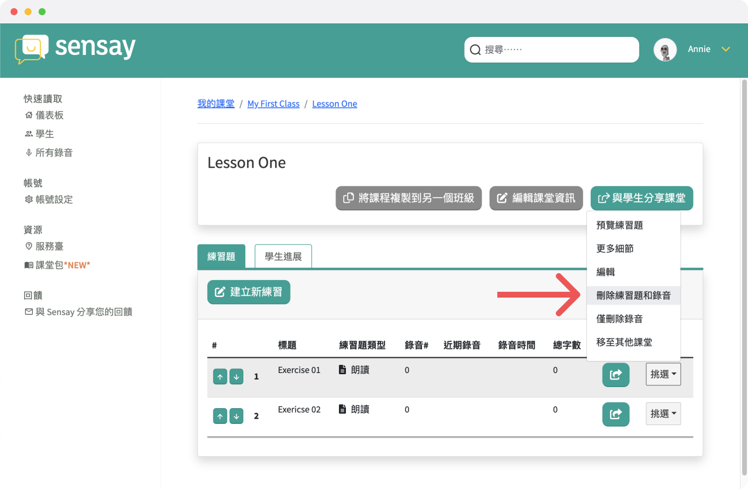Select 預覽練習題 from the menu
The image size is (748, 497).
pyautogui.click(x=633, y=225)
